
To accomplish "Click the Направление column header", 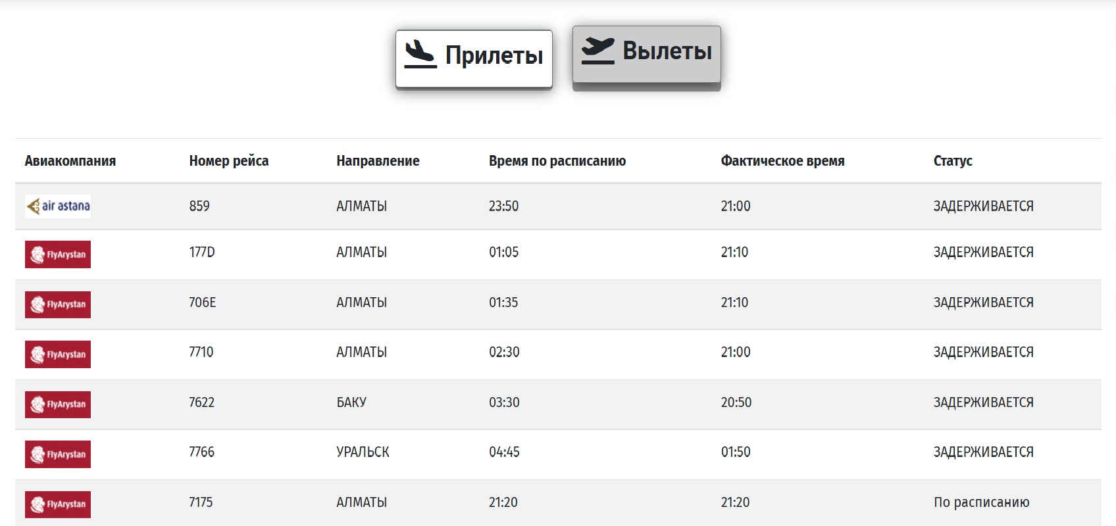I will tap(378, 161).
